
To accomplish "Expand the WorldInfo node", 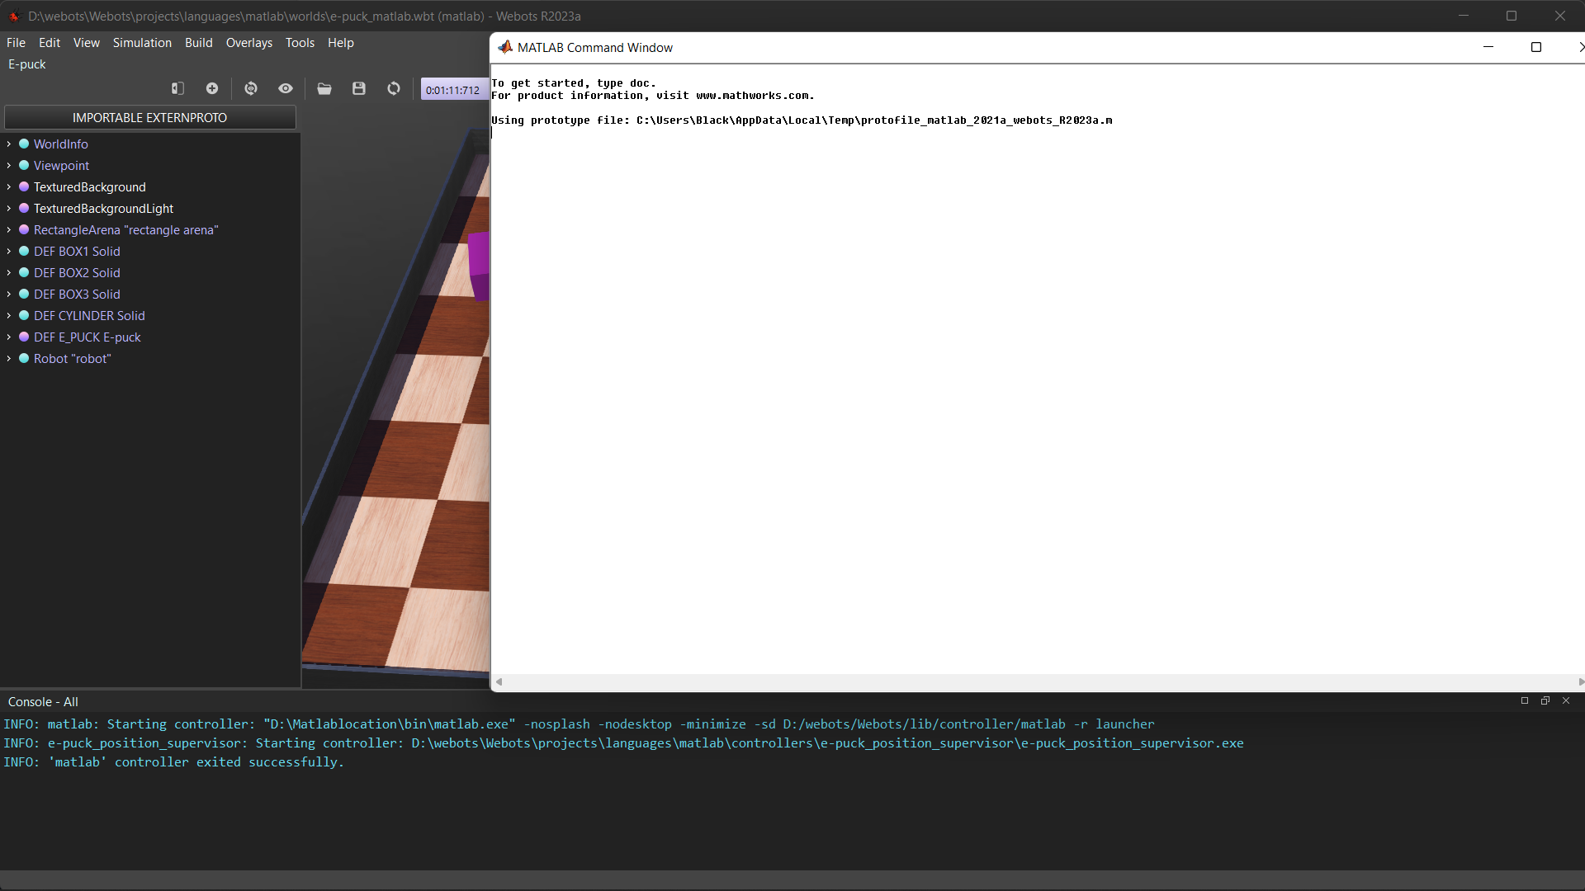I will [x=8, y=144].
